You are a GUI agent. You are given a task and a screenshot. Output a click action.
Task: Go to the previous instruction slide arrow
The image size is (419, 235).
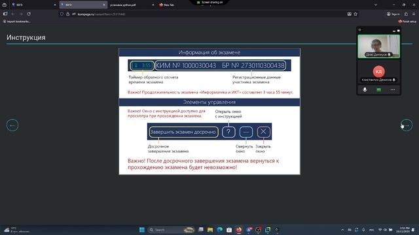12,125
